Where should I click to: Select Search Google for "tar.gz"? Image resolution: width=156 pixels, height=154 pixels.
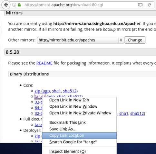tap(79, 142)
